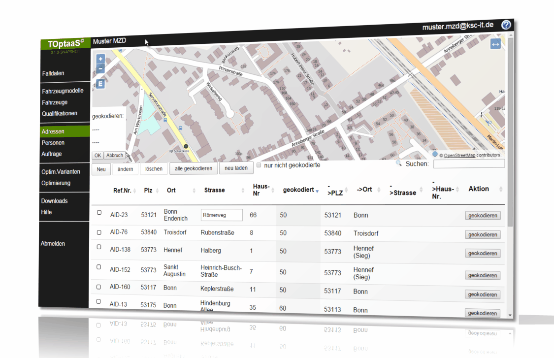
Task: Click the E map control button
Action: (x=100, y=84)
